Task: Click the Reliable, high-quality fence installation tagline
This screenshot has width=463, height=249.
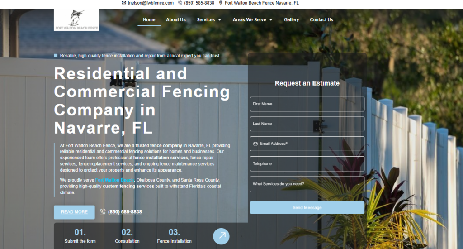Action: point(140,56)
